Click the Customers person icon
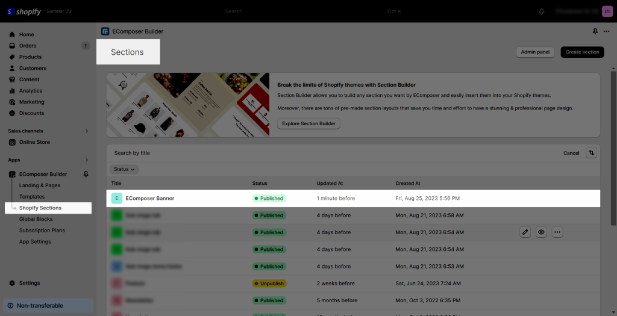 click(12, 68)
